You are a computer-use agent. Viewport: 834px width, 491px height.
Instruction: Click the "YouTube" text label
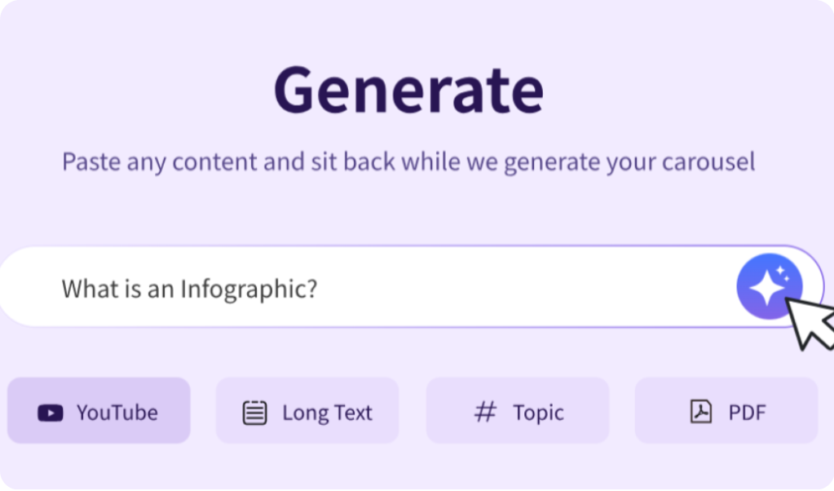117,413
